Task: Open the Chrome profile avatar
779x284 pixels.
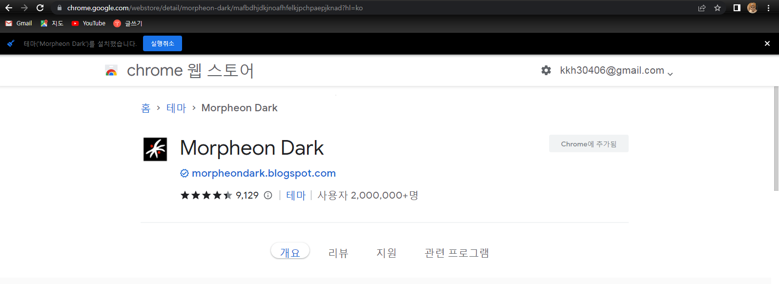Action: pyautogui.click(x=752, y=8)
